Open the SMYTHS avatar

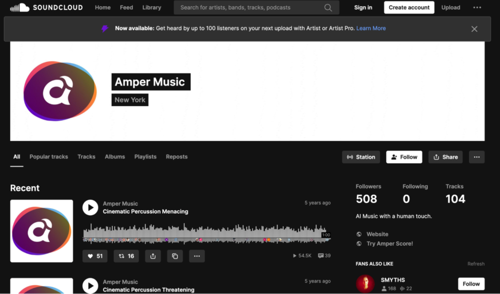(x=365, y=284)
